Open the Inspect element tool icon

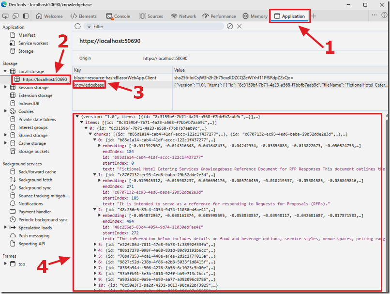tap(5, 16)
